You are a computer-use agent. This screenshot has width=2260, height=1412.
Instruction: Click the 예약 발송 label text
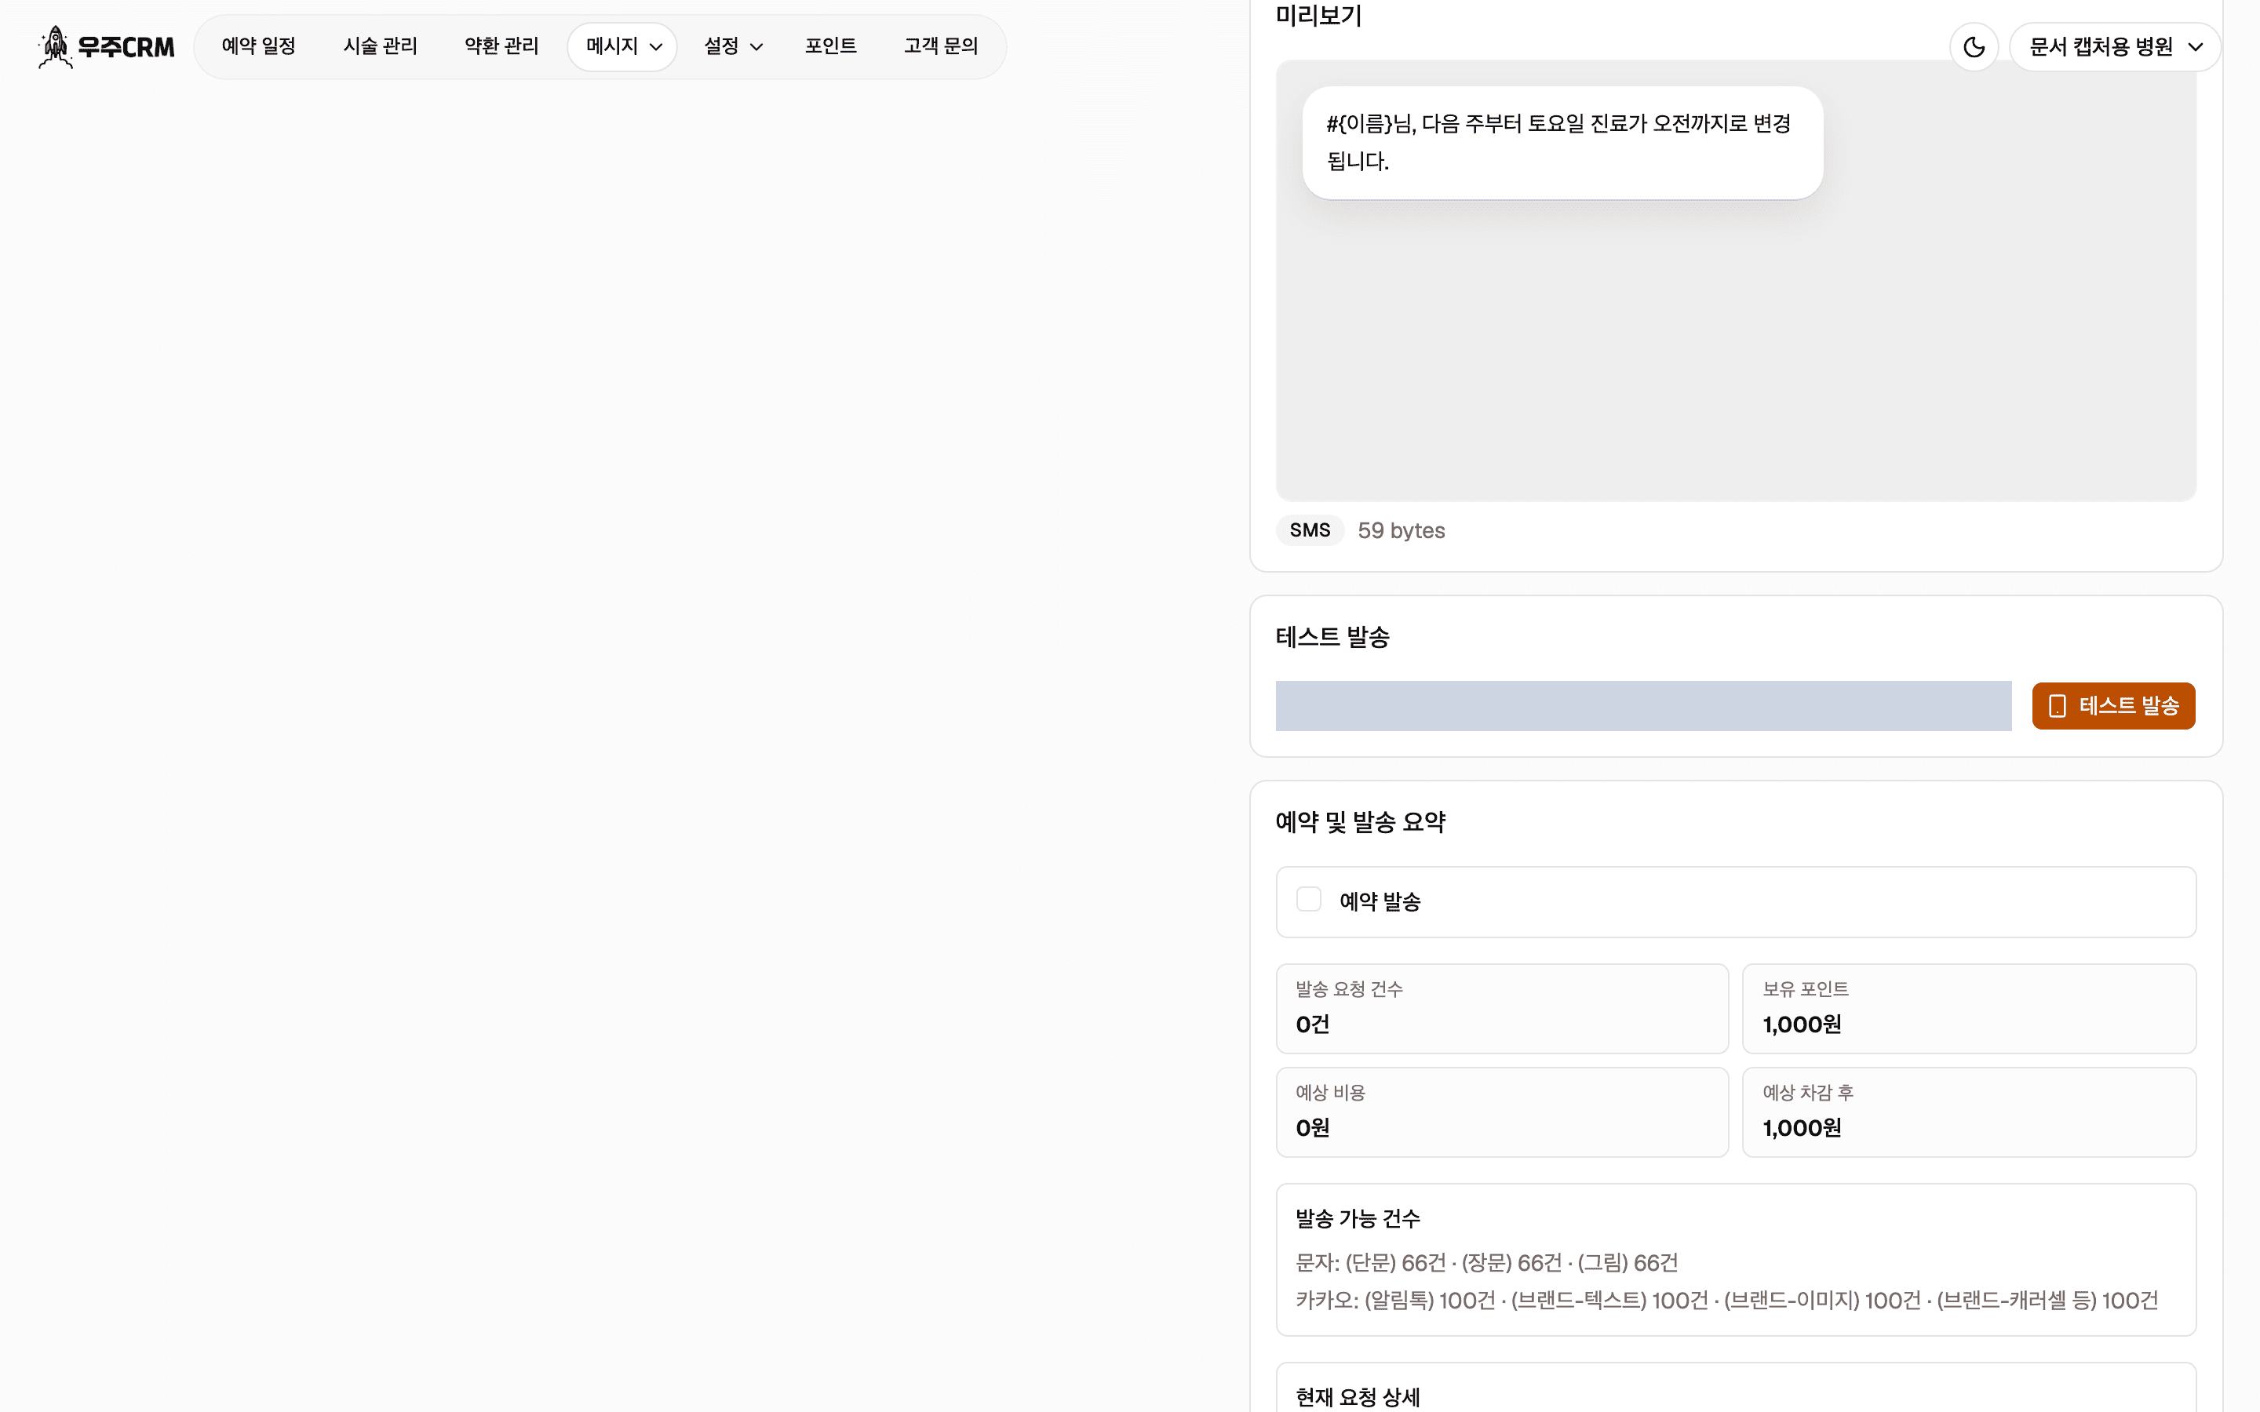click(x=1380, y=901)
